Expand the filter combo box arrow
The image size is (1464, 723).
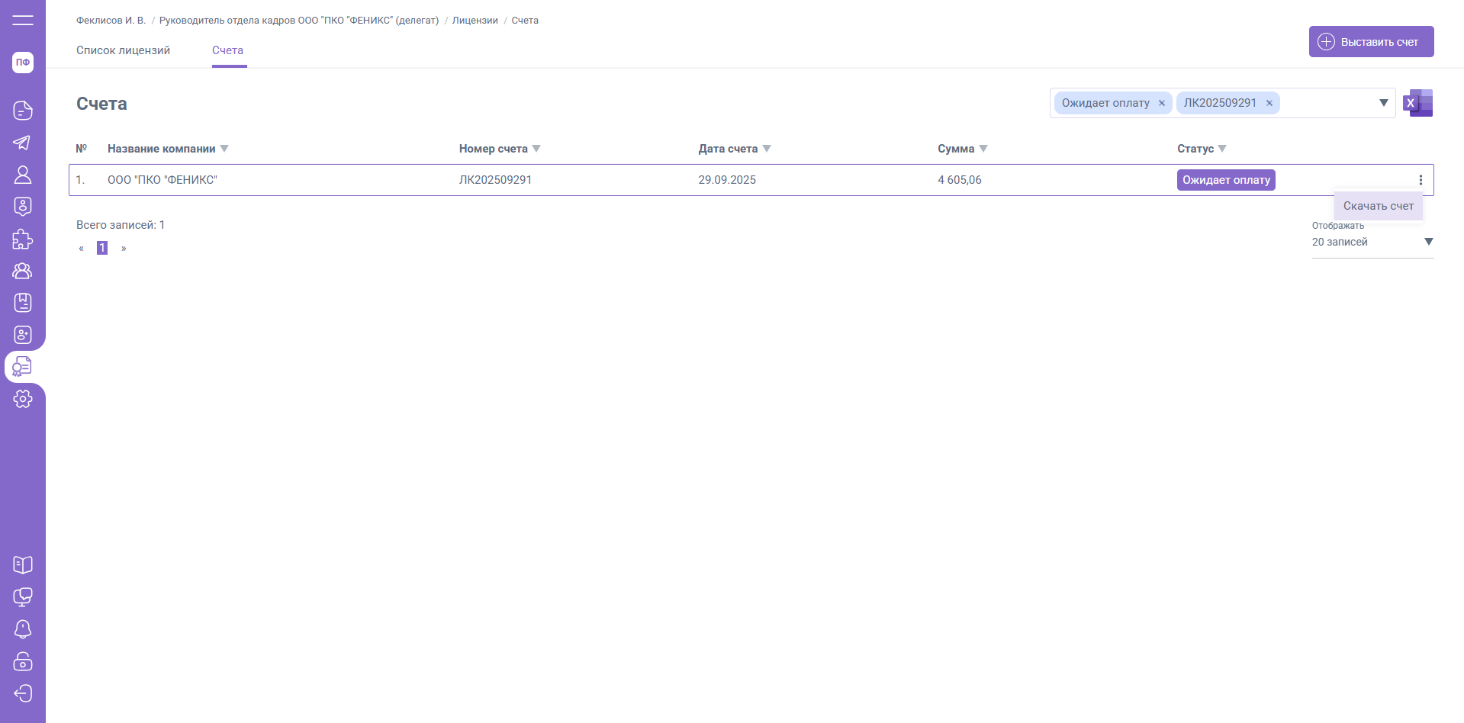click(x=1383, y=103)
